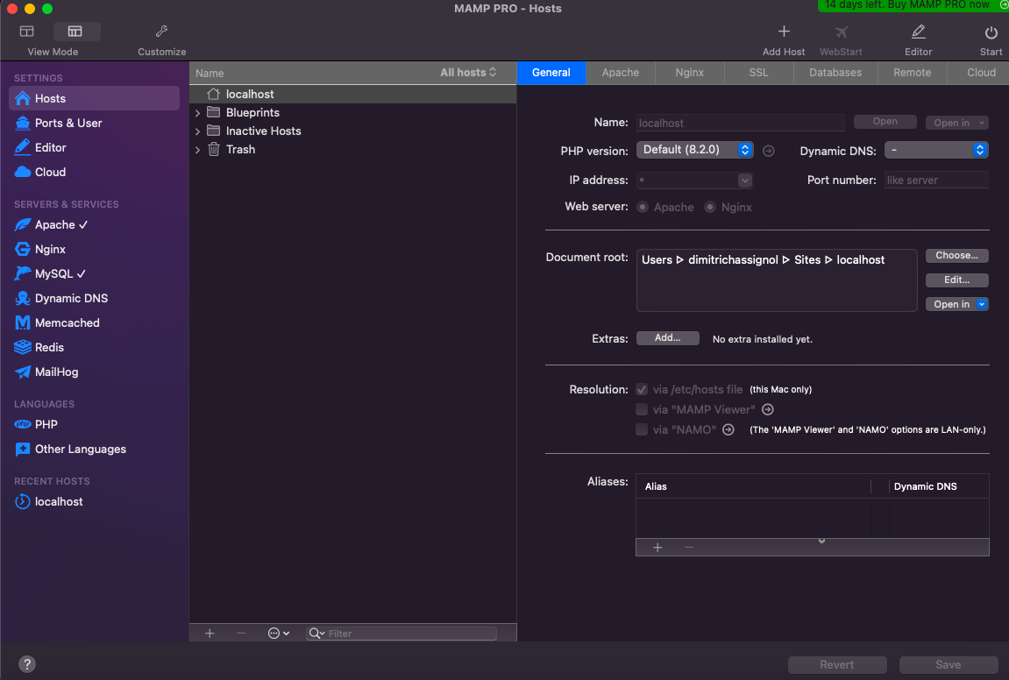Switch to the Databases tab
The height and width of the screenshot is (680, 1009).
tap(835, 73)
